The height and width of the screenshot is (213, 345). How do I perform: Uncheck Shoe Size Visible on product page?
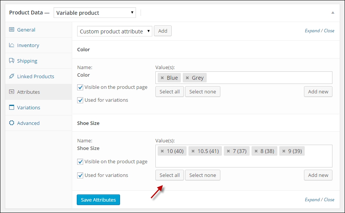pyautogui.click(x=80, y=162)
